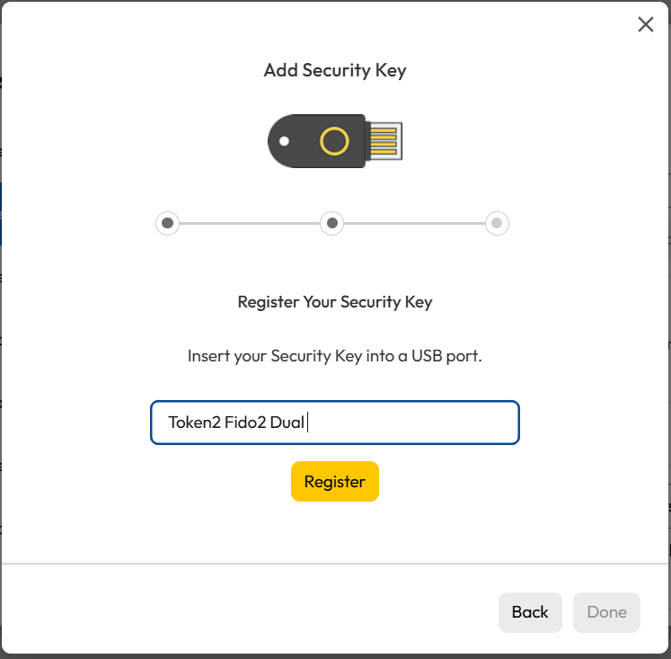
Task: Click the "Insert your Security Key" instruction text
Action: [x=335, y=356]
